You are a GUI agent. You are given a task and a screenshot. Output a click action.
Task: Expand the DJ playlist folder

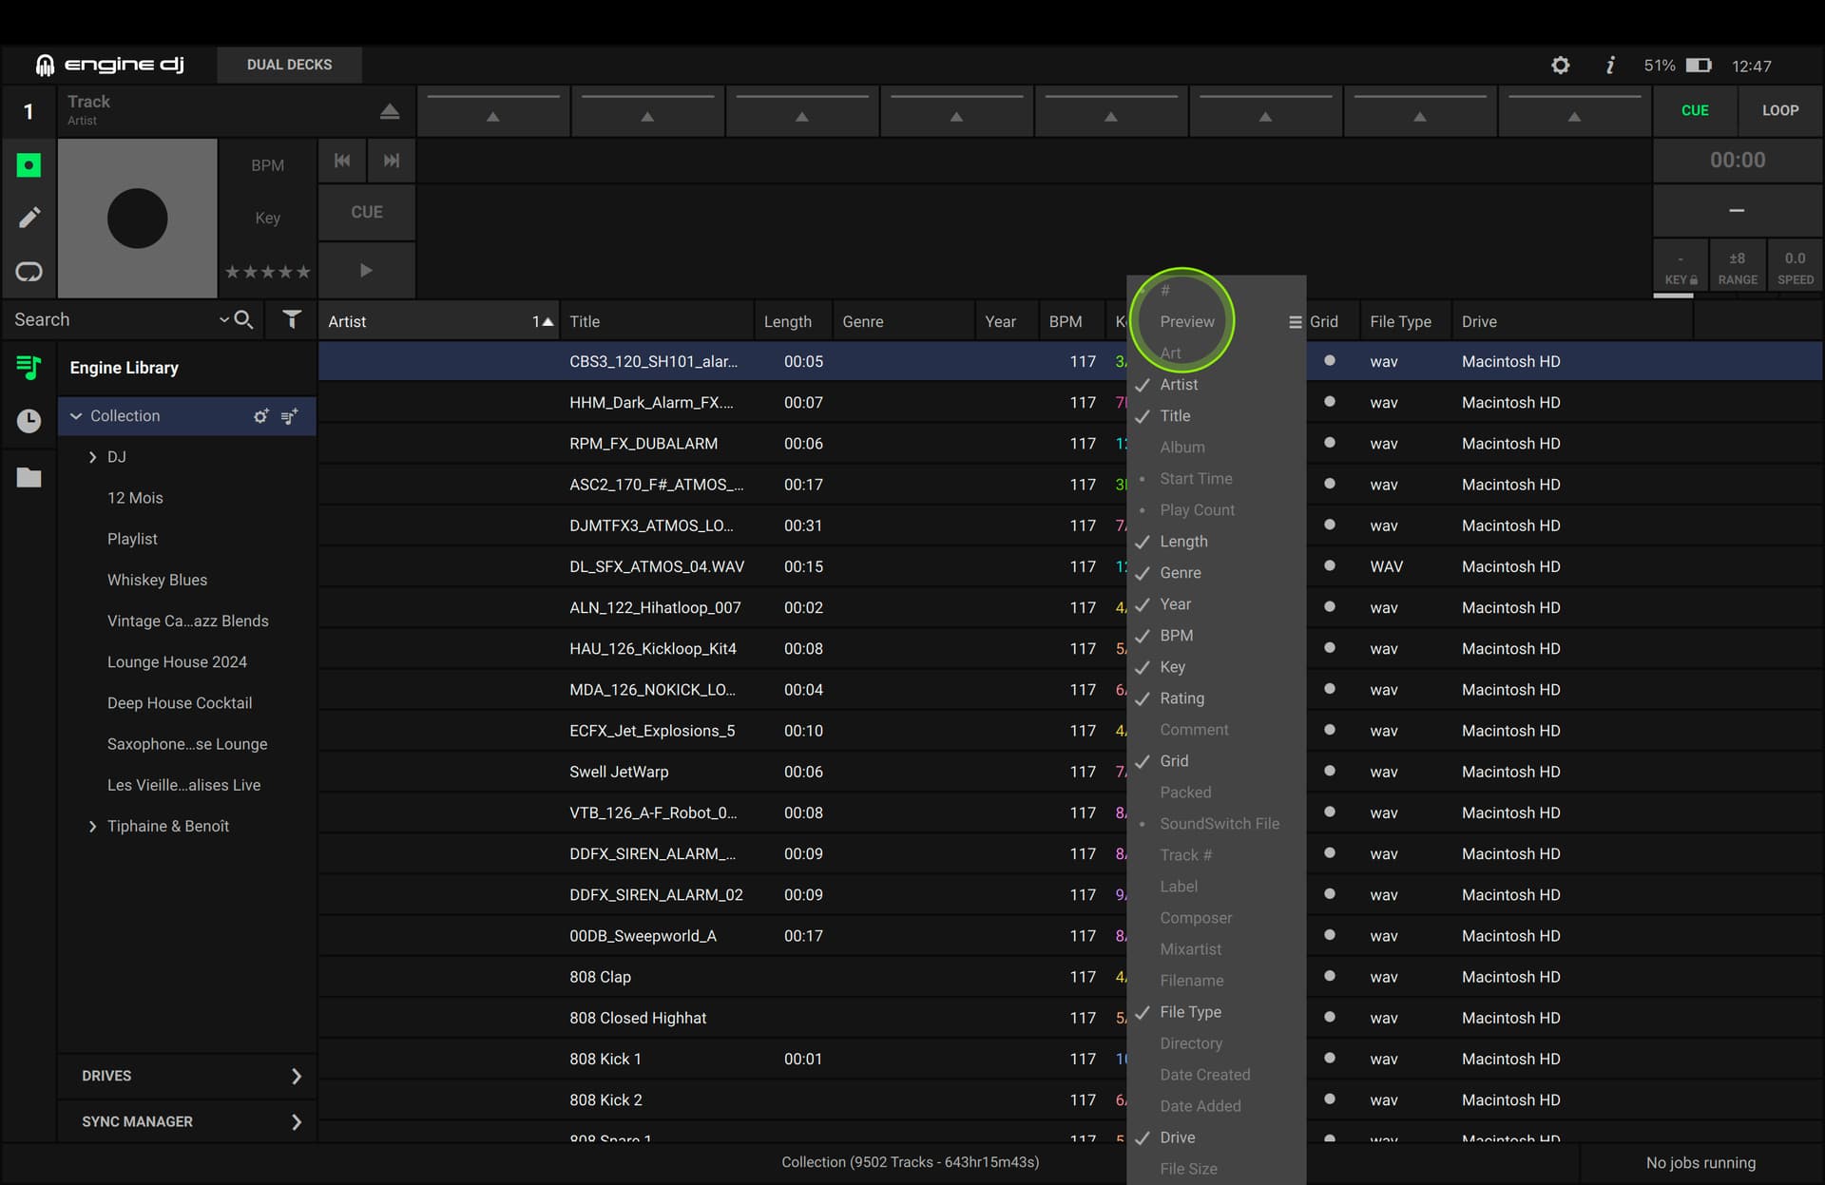[92, 457]
